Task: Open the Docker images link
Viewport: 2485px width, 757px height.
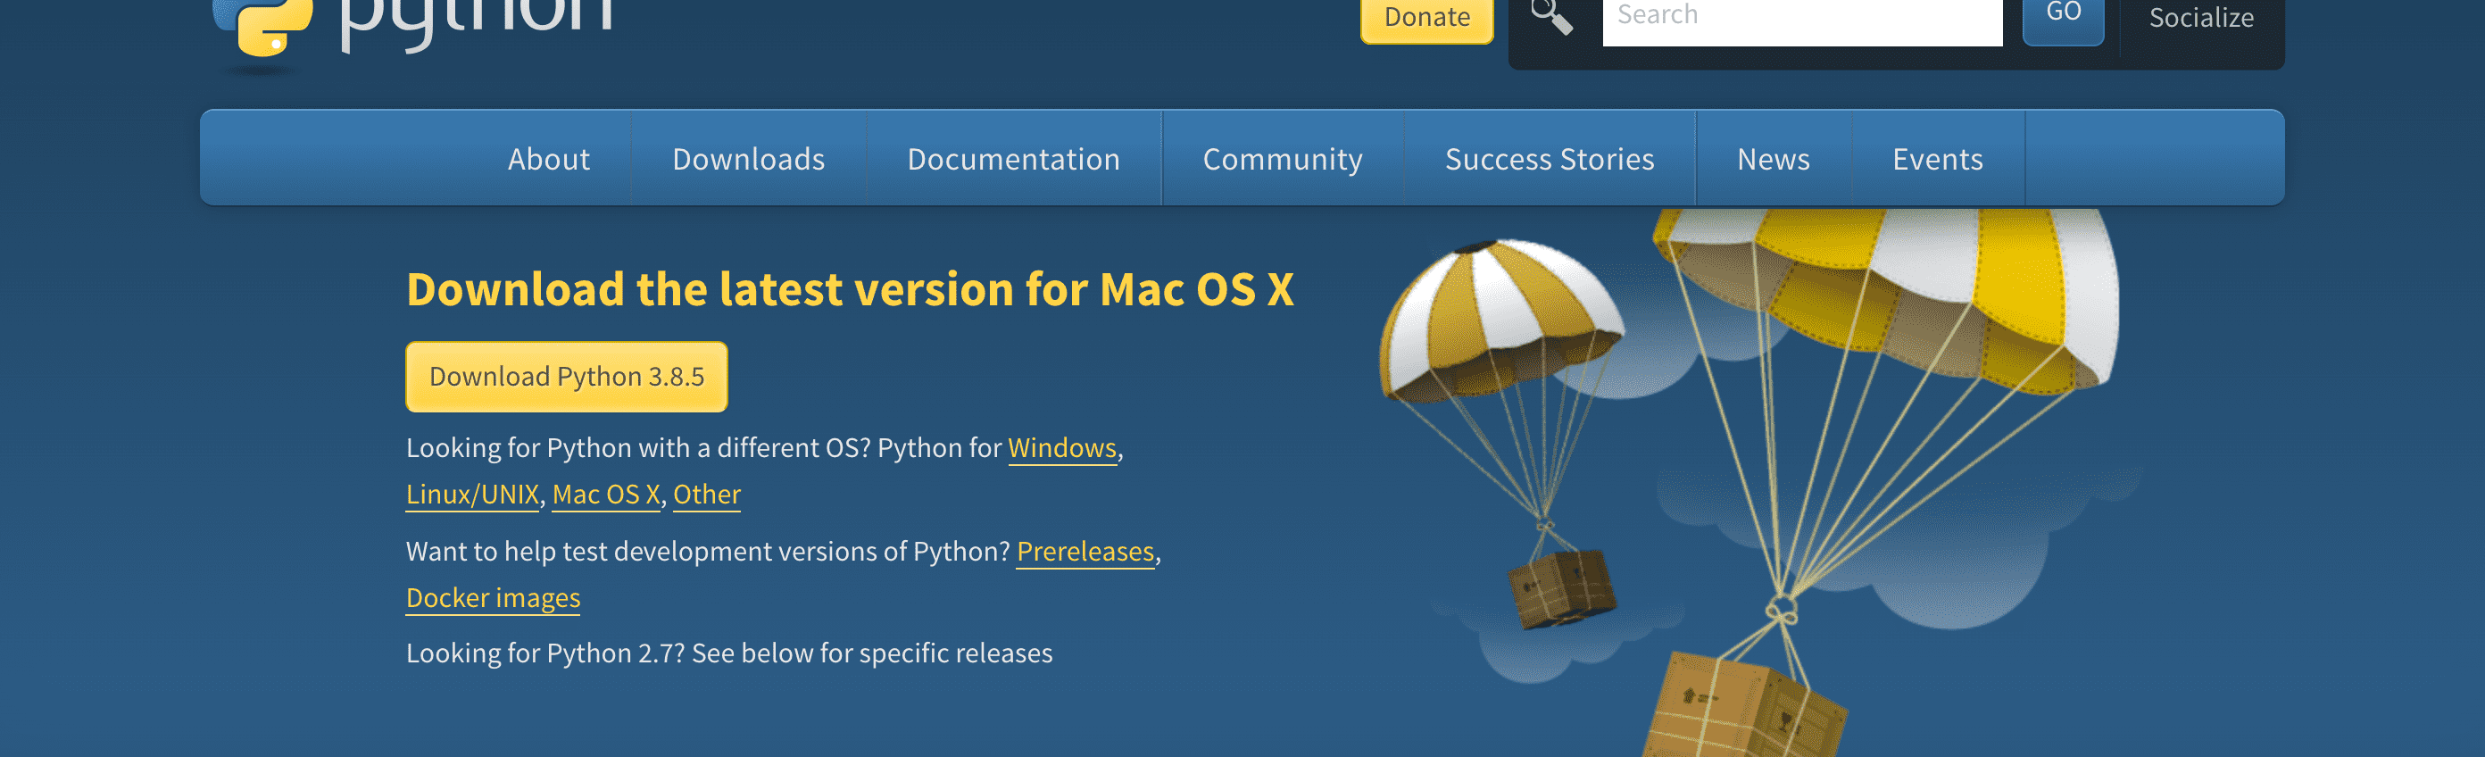Action: [493, 598]
